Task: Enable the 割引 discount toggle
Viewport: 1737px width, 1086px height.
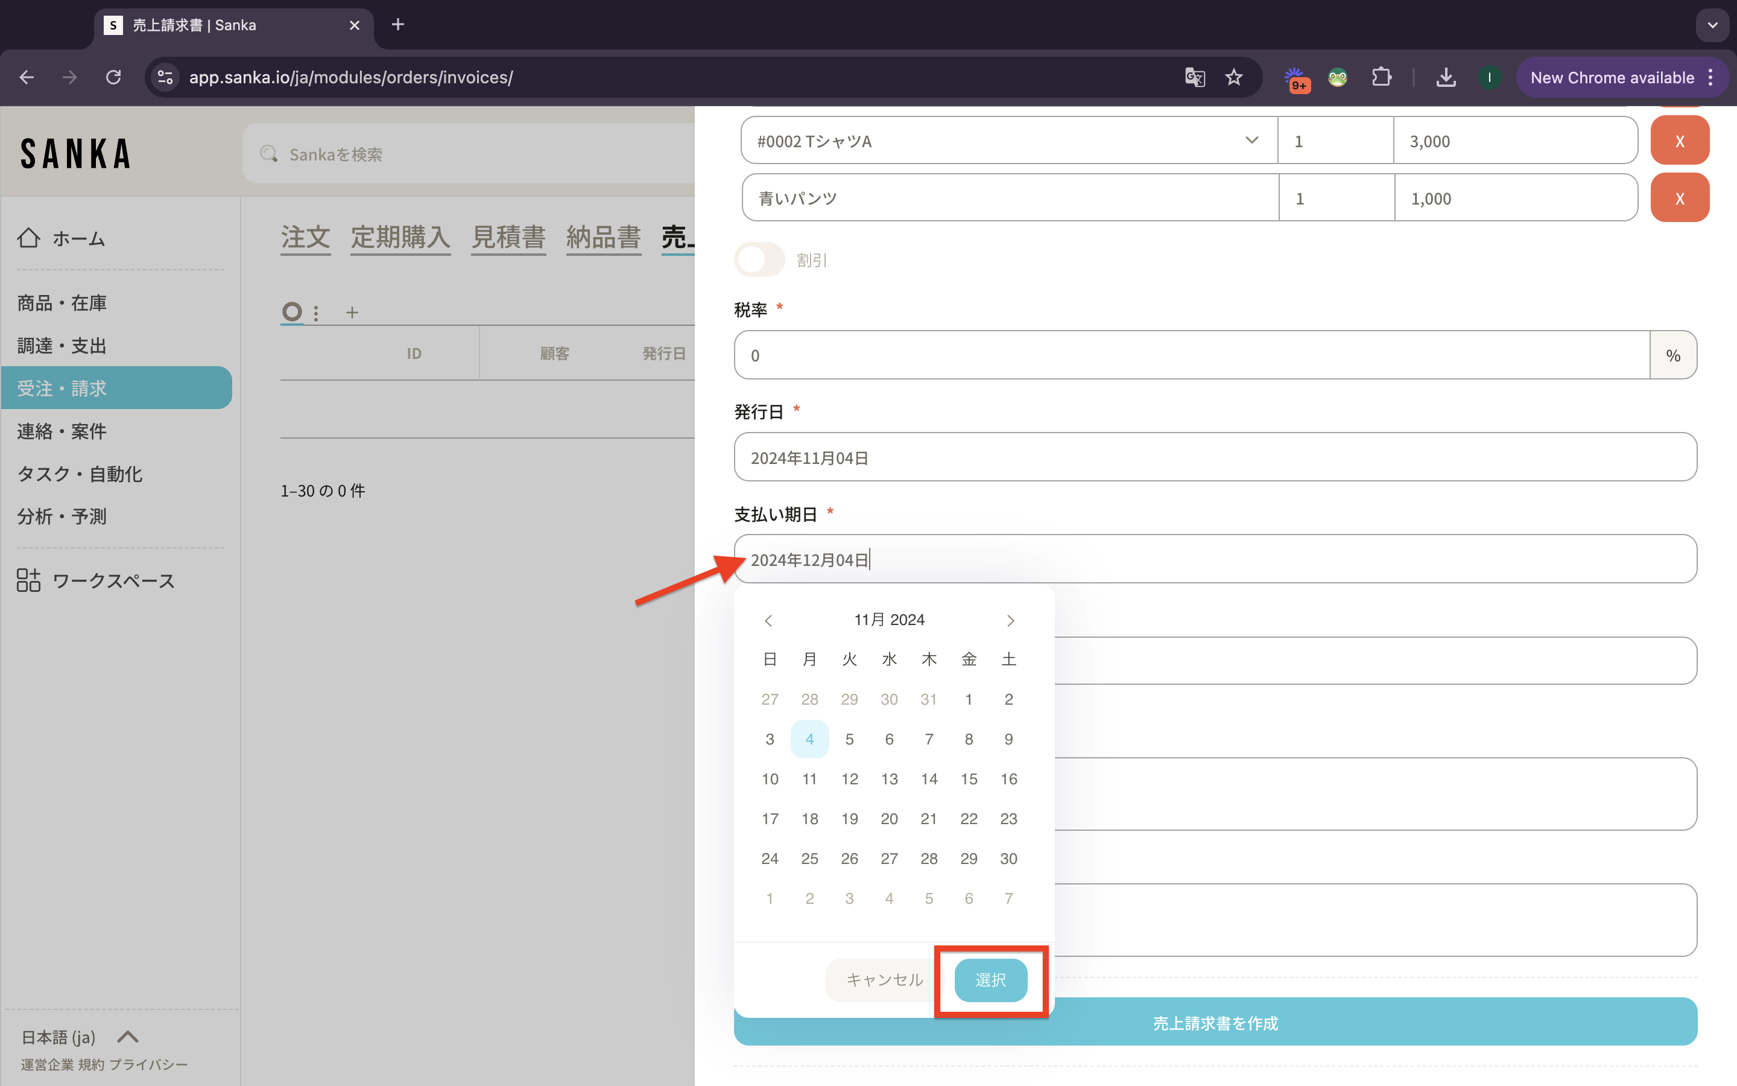Action: pos(759,260)
